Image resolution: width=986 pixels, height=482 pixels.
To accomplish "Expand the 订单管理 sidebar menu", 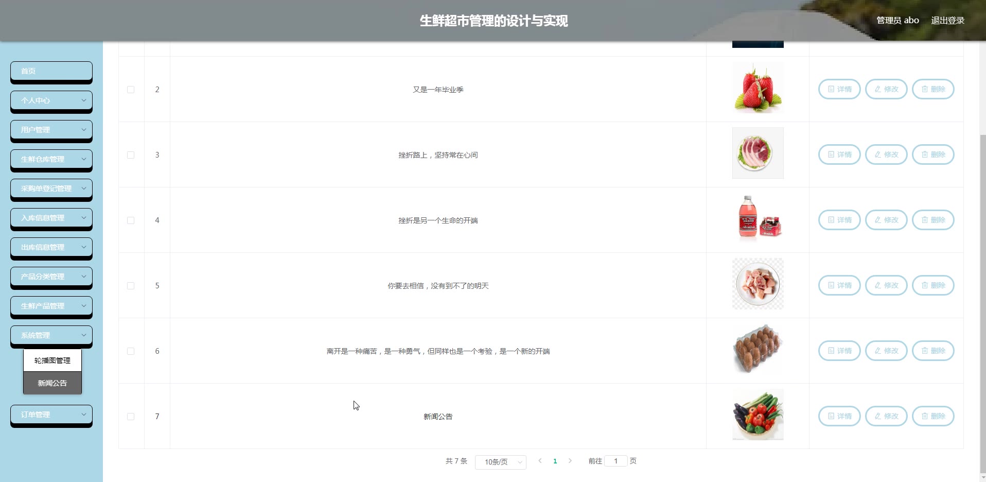I will [51, 415].
